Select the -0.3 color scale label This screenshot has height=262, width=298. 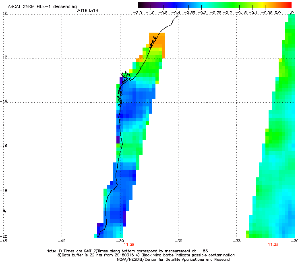tap(202, 13)
